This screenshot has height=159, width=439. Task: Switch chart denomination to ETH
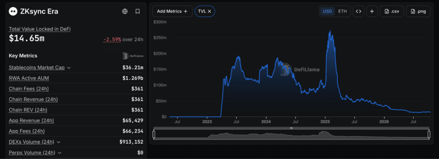[342, 12]
